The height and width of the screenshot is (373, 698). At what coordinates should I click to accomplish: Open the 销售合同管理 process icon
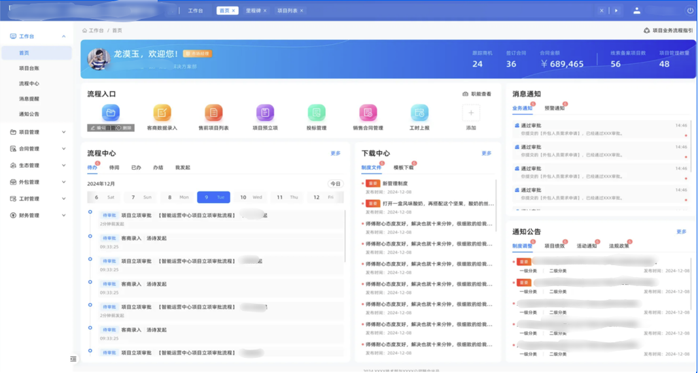pyautogui.click(x=368, y=113)
